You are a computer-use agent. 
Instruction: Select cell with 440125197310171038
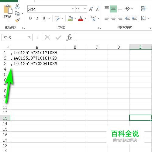point(37,53)
